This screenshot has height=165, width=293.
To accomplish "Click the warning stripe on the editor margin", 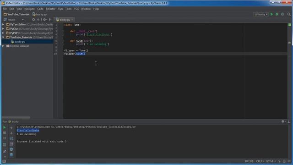I will click(290, 43).
